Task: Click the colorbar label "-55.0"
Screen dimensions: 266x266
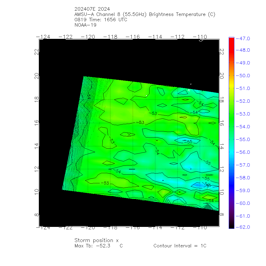Action: coord(243,139)
